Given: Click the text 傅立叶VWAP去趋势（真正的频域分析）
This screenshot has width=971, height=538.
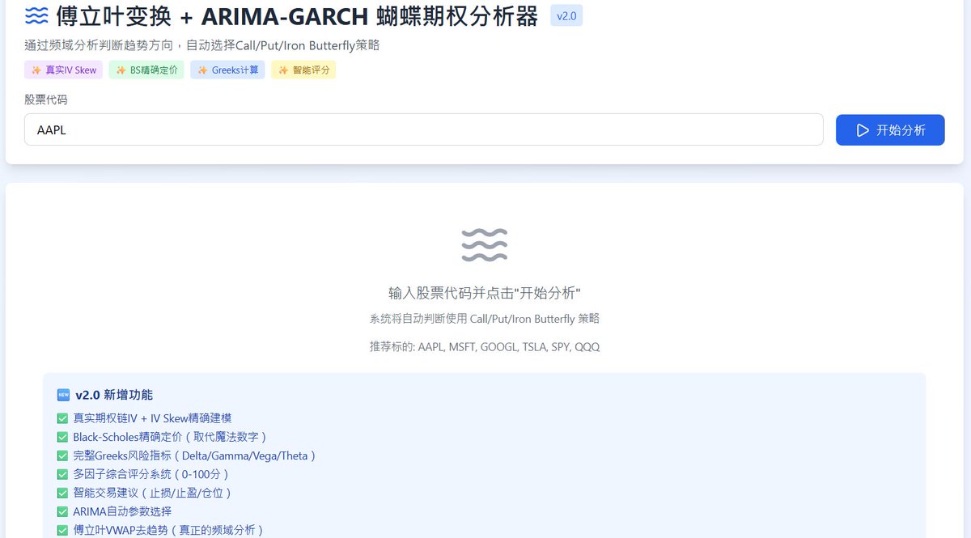Looking at the screenshot, I should click(x=168, y=530).
